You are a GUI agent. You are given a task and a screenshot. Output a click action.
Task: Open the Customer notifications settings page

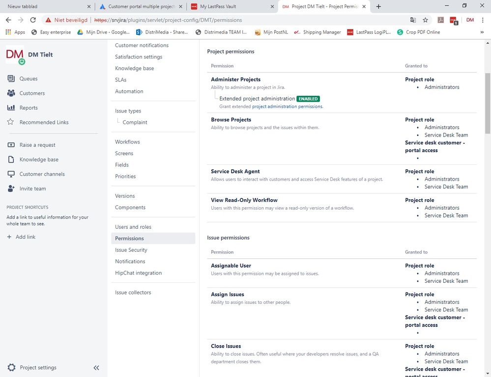(x=142, y=45)
